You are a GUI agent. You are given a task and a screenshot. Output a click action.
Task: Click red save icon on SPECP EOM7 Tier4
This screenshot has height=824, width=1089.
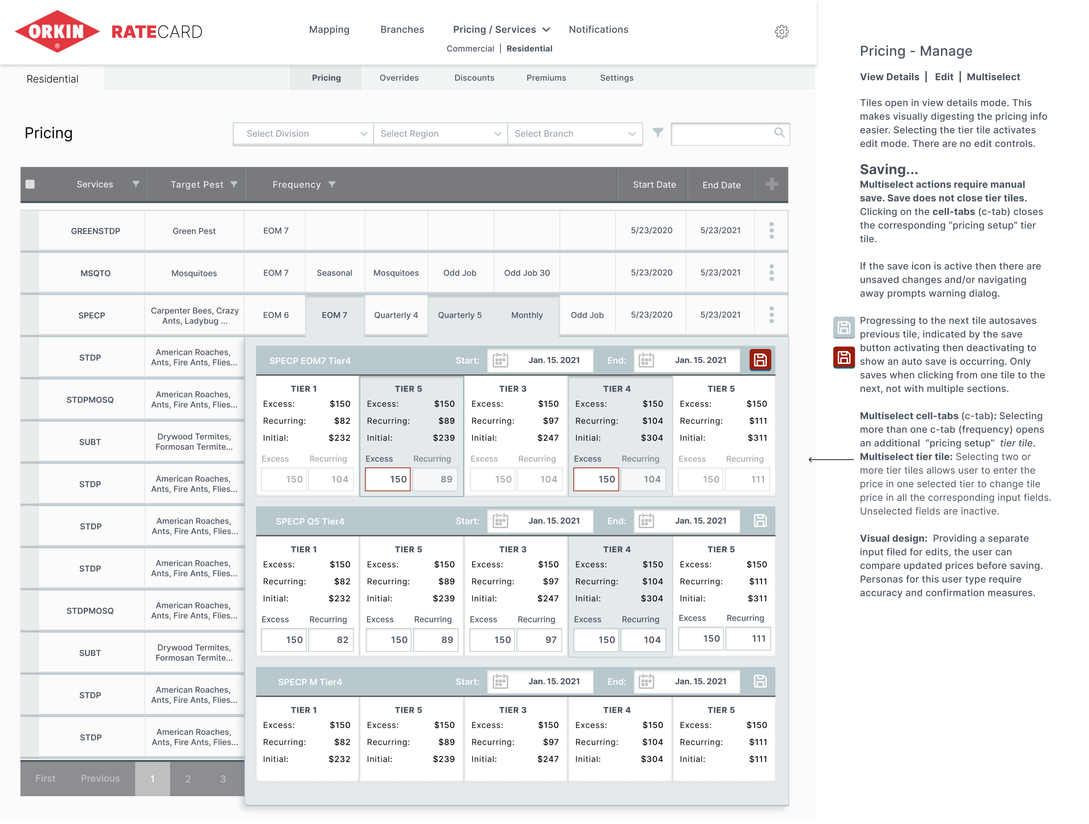tap(760, 360)
